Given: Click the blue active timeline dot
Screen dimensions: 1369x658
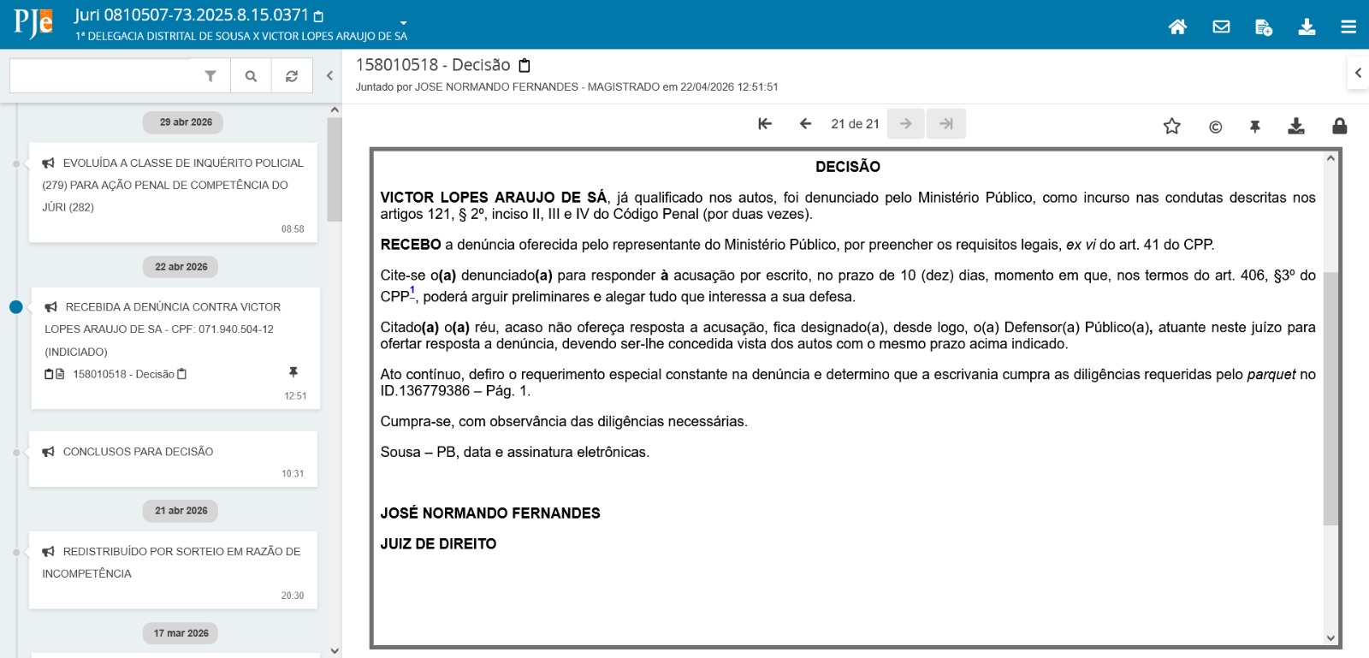Looking at the screenshot, I should click(16, 307).
